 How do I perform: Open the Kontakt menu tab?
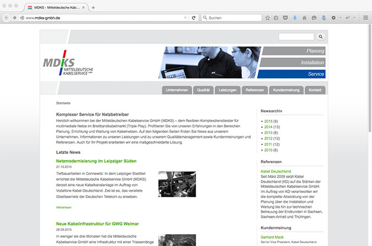click(315, 90)
